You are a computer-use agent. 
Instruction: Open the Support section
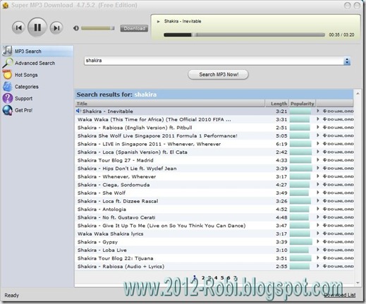(23, 98)
